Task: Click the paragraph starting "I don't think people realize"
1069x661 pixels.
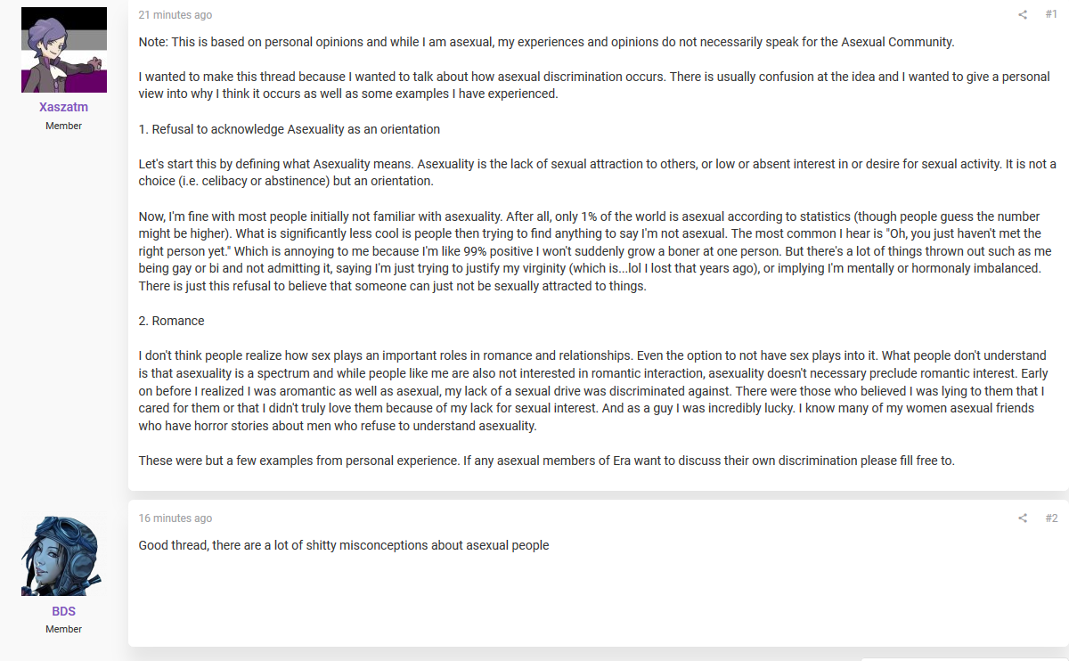Action: [x=593, y=390]
